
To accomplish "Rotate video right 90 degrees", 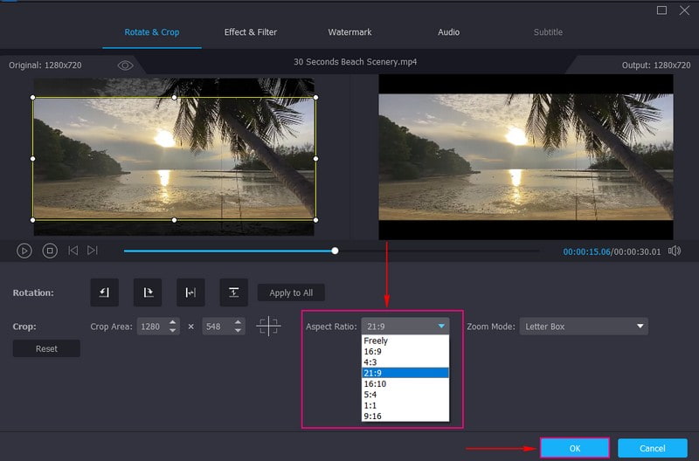I will tap(146, 292).
